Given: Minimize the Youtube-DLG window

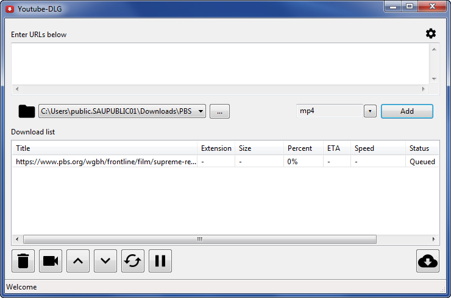Looking at the screenshot, I should pyautogui.click(x=393, y=6).
